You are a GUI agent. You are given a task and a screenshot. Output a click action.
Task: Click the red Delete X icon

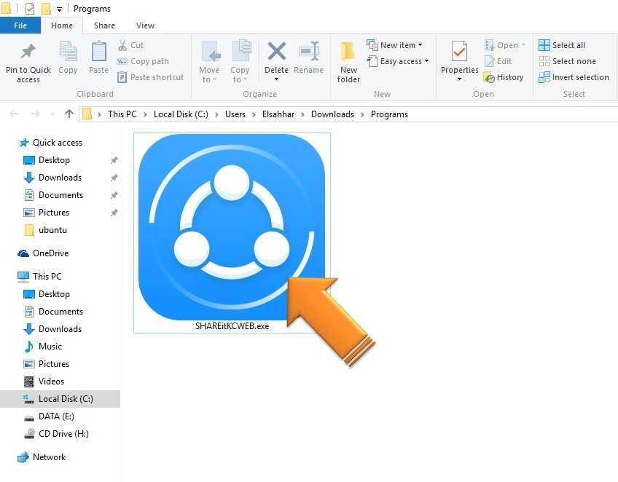click(277, 51)
